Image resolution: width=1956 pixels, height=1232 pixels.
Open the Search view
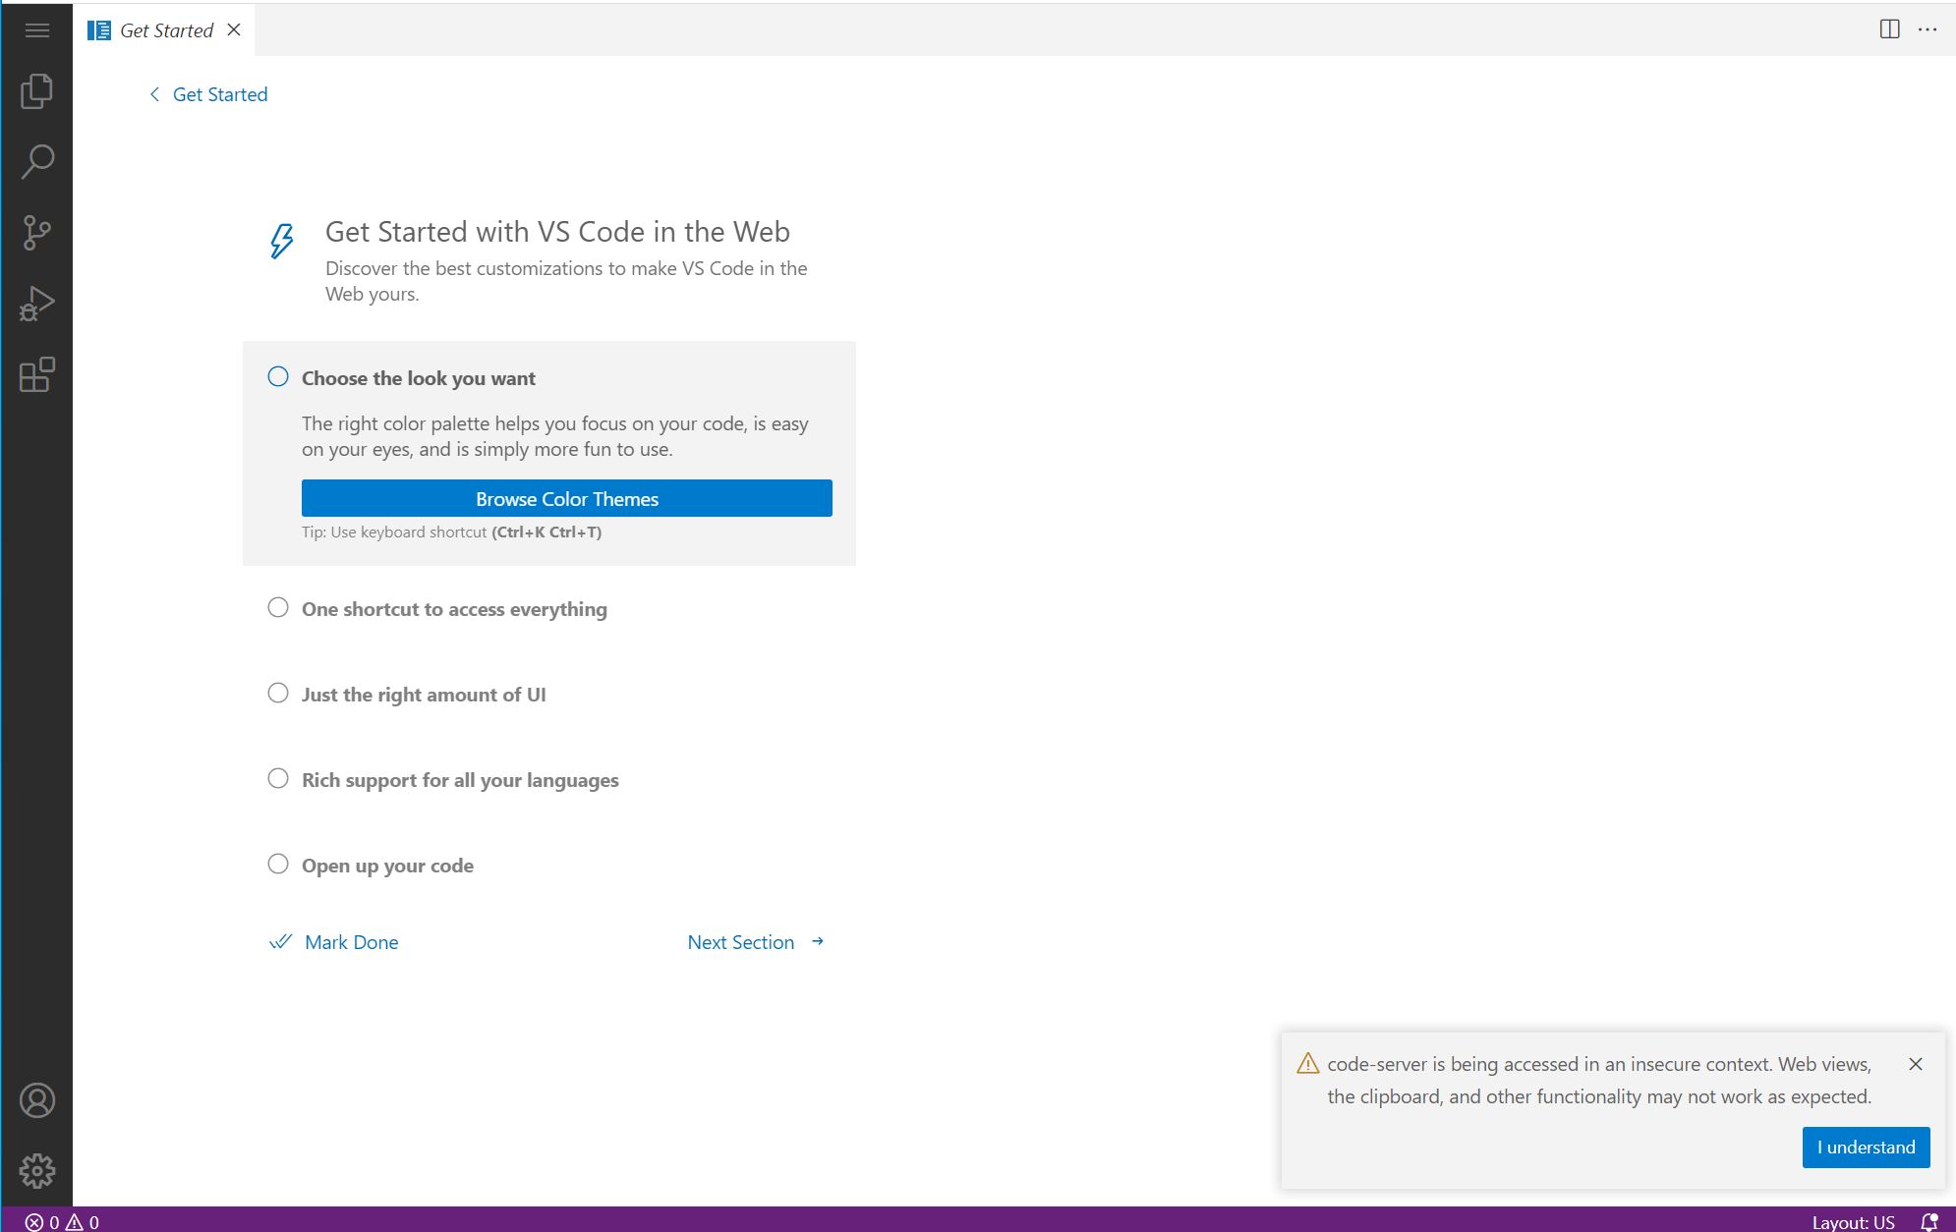pos(37,160)
